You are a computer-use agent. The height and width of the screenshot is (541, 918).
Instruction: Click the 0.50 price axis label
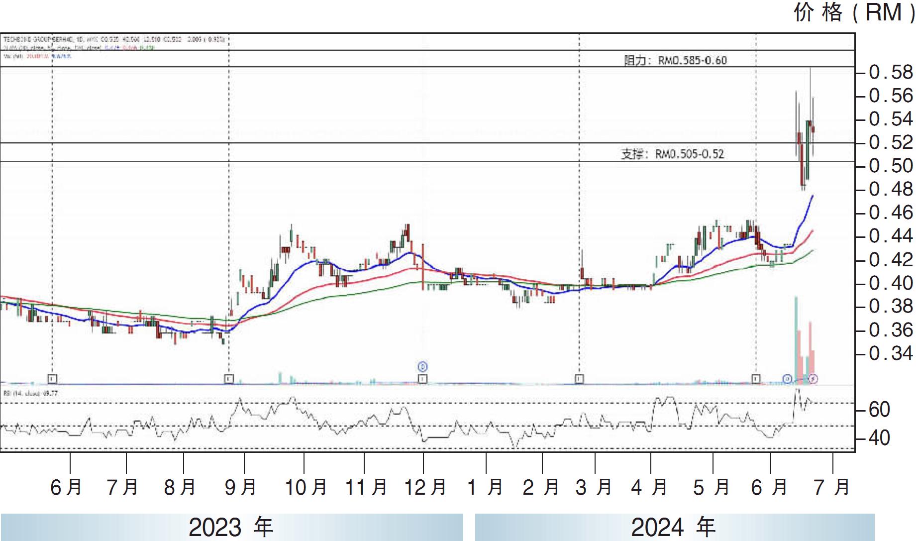click(x=891, y=166)
